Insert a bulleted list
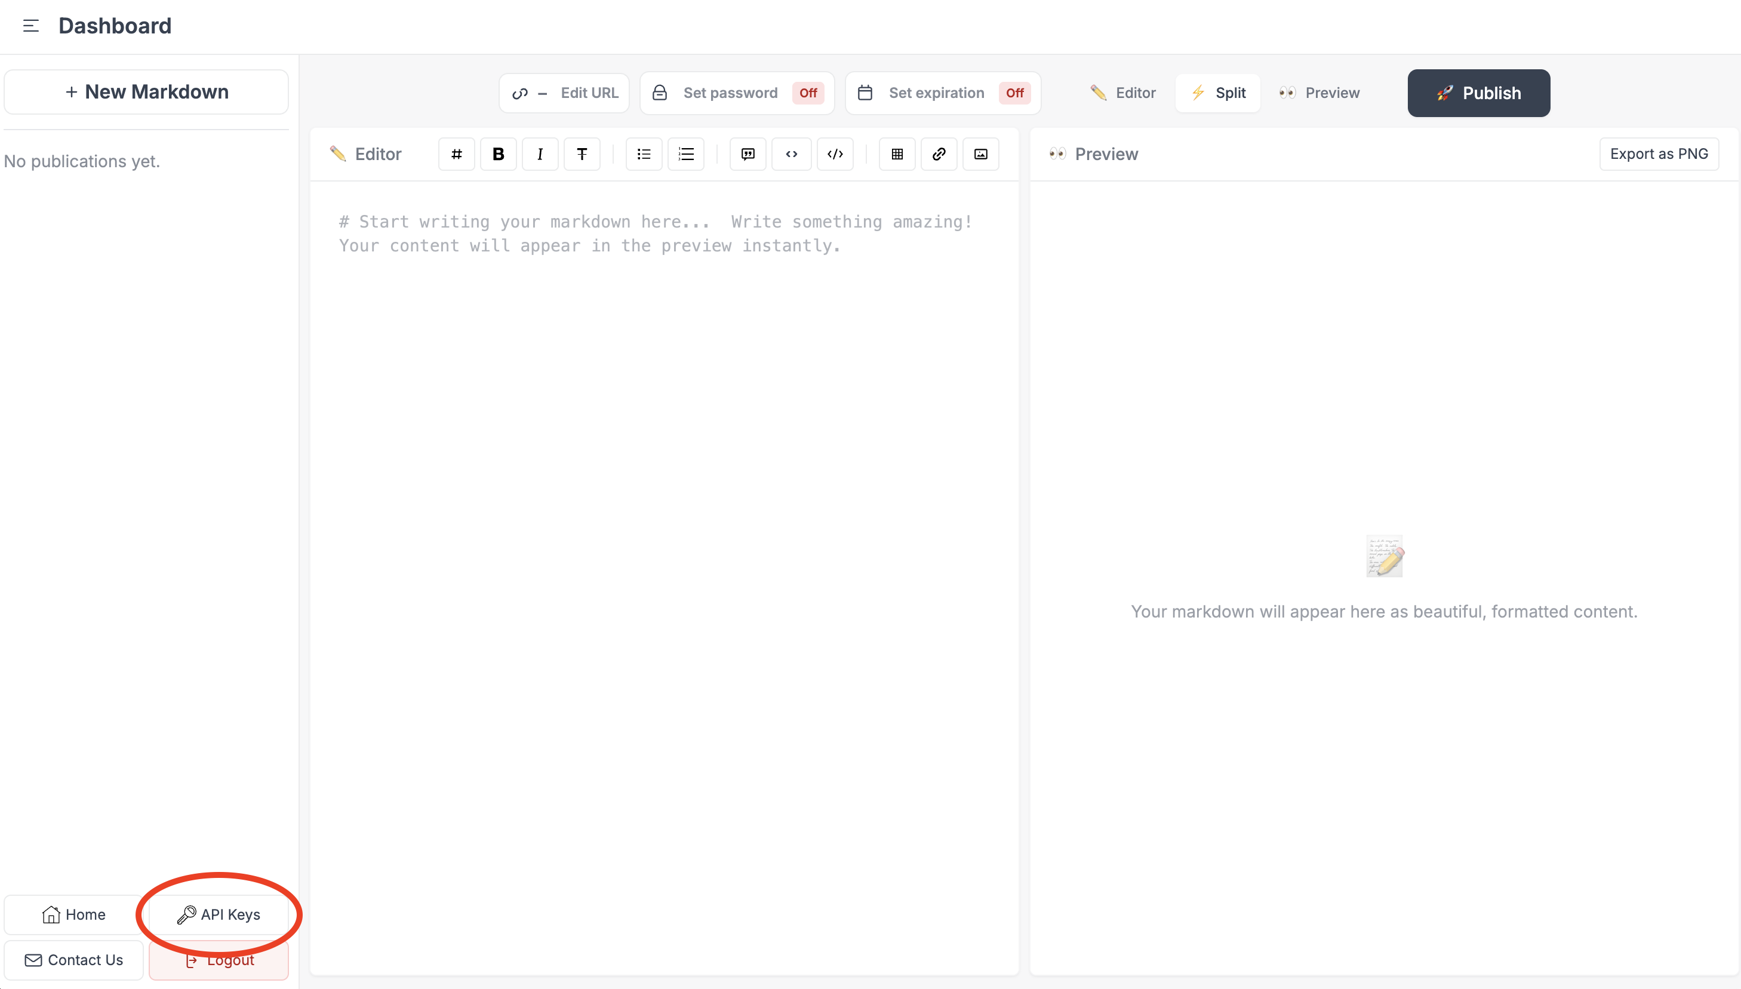This screenshot has width=1741, height=989. tap(644, 154)
